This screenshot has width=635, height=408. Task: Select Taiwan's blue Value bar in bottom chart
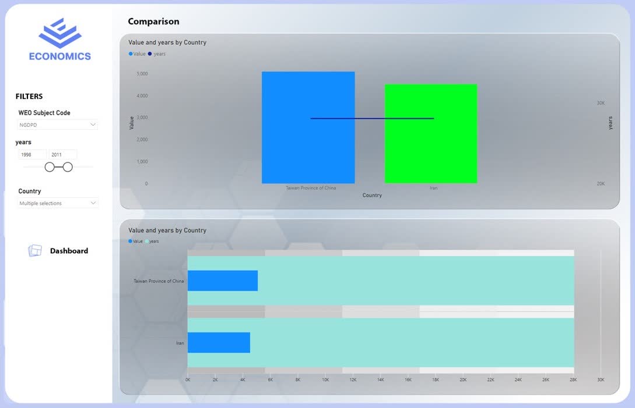222,281
